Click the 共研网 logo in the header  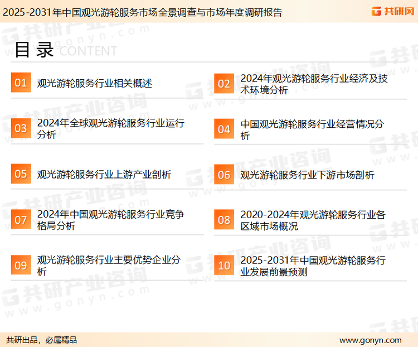tap(393, 11)
